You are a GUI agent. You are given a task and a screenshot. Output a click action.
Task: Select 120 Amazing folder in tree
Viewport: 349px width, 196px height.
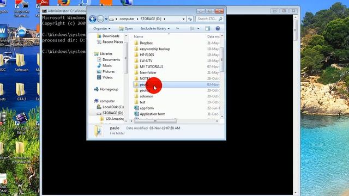coord(111,119)
